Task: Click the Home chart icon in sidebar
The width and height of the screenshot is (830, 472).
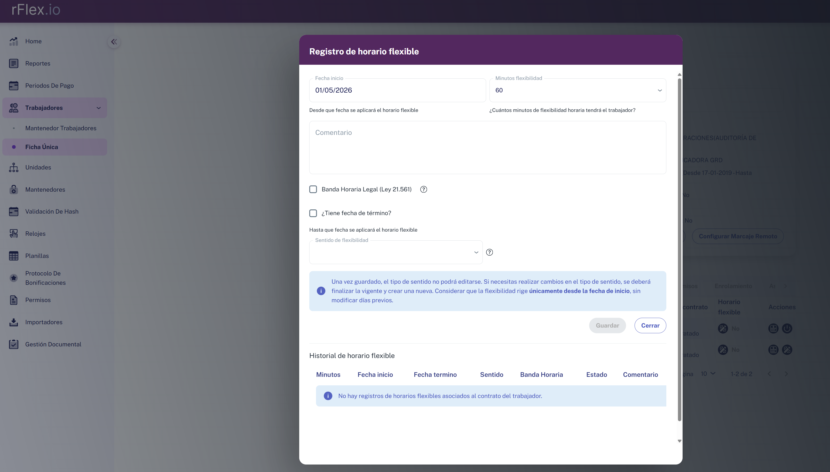Action: click(x=14, y=41)
